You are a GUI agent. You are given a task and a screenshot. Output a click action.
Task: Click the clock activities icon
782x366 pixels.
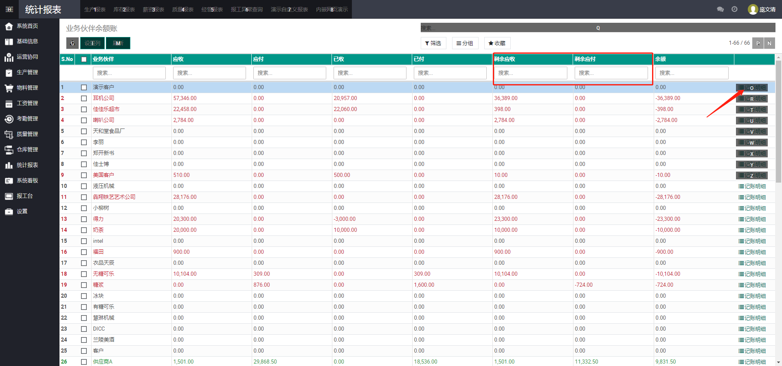tap(734, 9)
